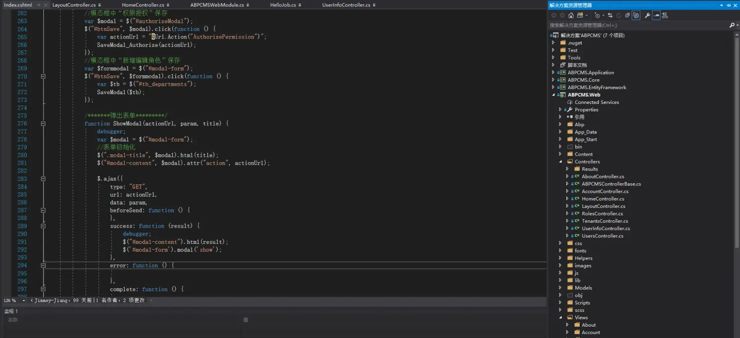Open AccountController.cs file
This screenshot has height=338, width=740.
point(605,191)
